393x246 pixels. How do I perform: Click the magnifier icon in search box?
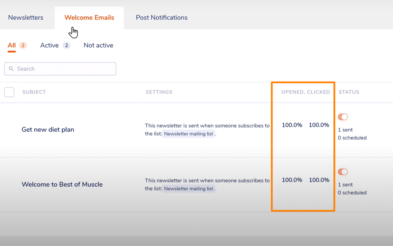point(11,69)
